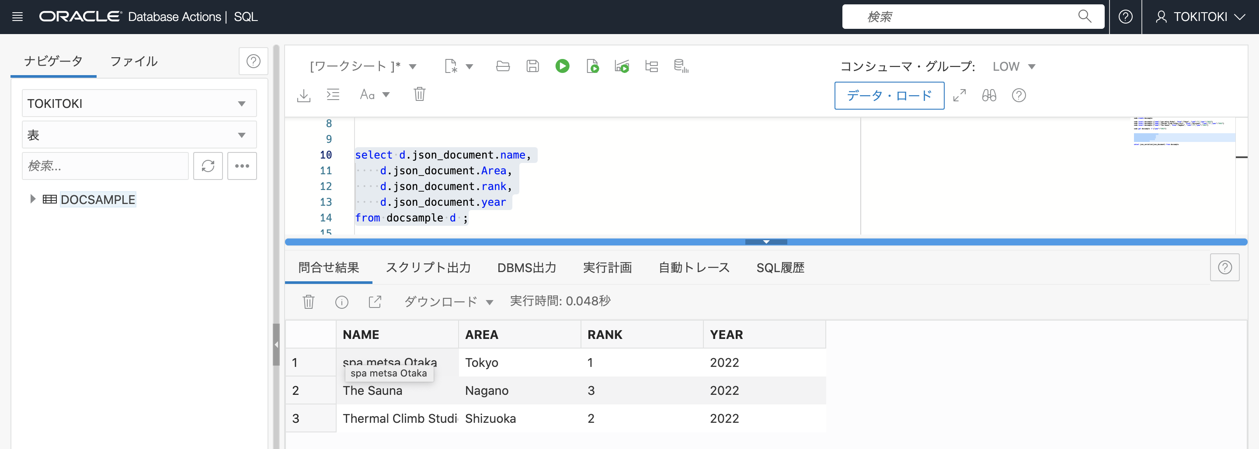Run the worksheet as a script

[x=593, y=66]
